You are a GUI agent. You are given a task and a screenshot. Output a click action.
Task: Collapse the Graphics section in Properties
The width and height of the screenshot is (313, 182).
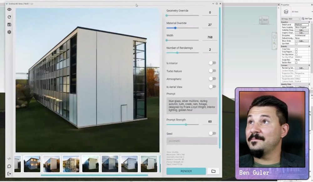(x=309, y=22)
